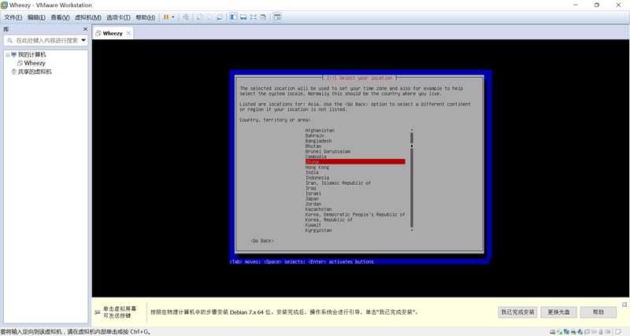This screenshot has height=336, width=630.
Task: Choose Kazakhstan in the country list
Action: click(319, 209)
